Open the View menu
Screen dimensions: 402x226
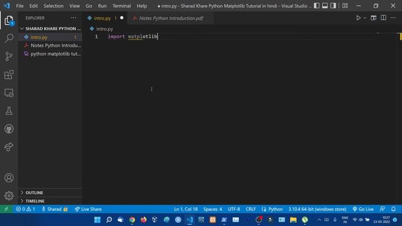tap(74, 6)
